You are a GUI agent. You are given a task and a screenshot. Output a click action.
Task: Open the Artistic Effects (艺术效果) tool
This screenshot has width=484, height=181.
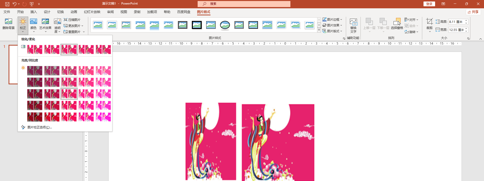tap(45, 25)
